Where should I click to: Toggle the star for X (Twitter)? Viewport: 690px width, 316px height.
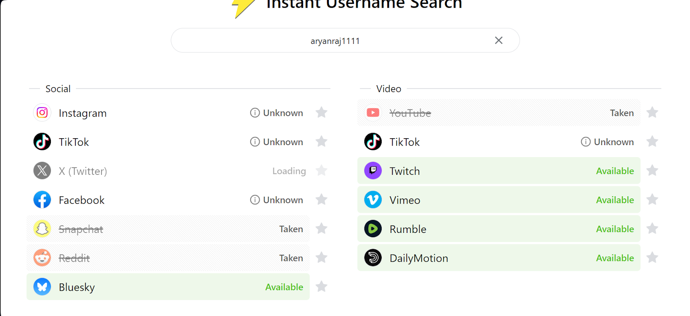(x=321, y=171)
